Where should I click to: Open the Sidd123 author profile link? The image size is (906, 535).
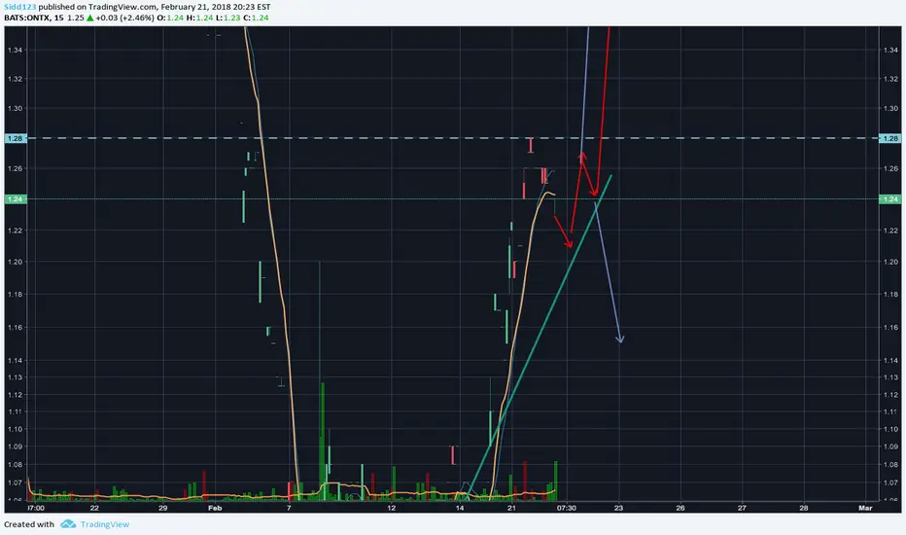click(20, 7)
